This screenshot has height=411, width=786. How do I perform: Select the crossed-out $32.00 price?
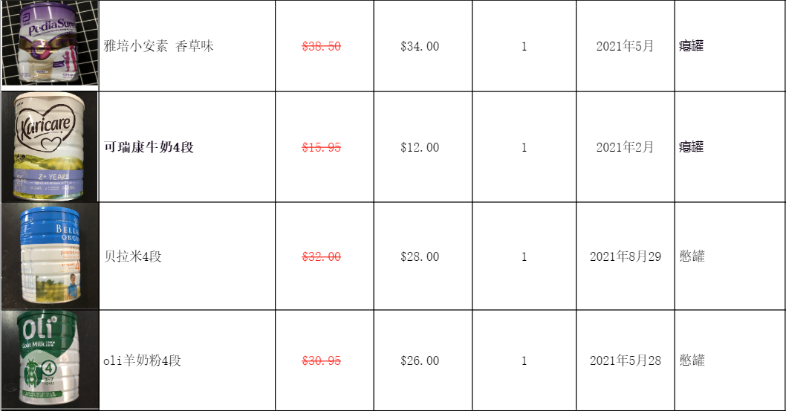click(321, 256)
